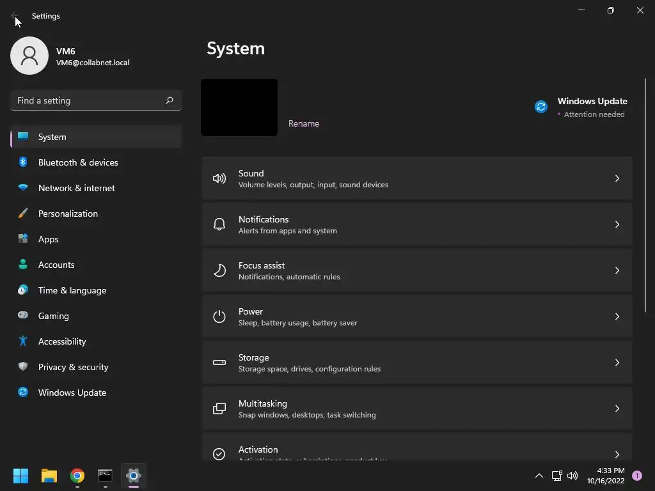
Task: Select System in the sidebar
Action: (x=96, y=137)
